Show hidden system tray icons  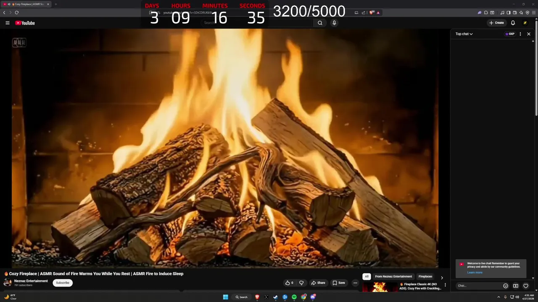point(499,297)
